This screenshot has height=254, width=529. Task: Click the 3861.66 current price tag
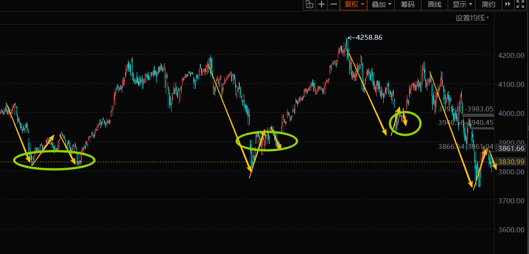click(x=511, y=149)
